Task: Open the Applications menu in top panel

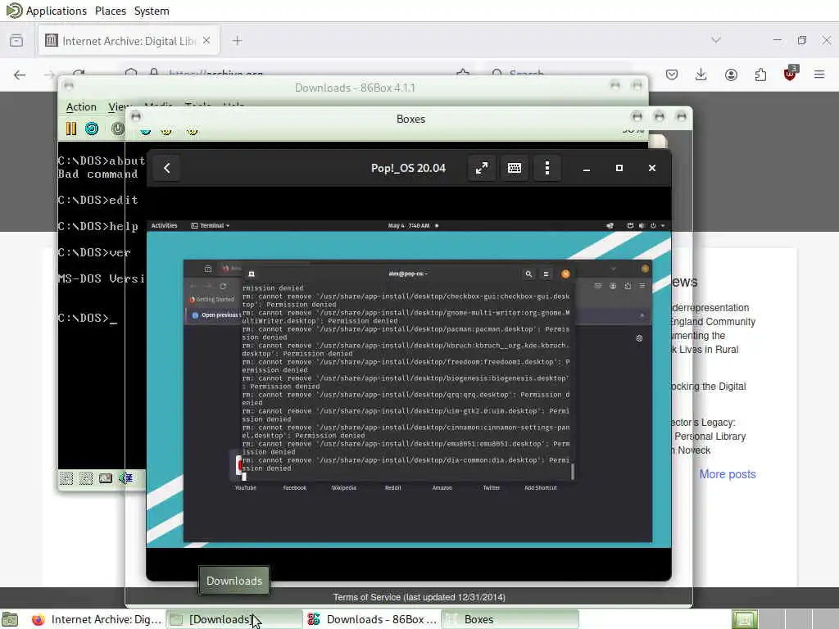Action: click(47, 11)
